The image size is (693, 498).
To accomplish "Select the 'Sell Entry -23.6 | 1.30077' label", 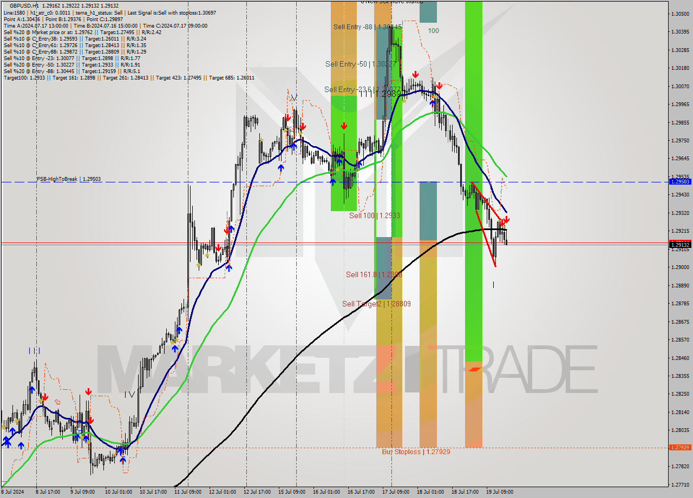I will (363, 89).
